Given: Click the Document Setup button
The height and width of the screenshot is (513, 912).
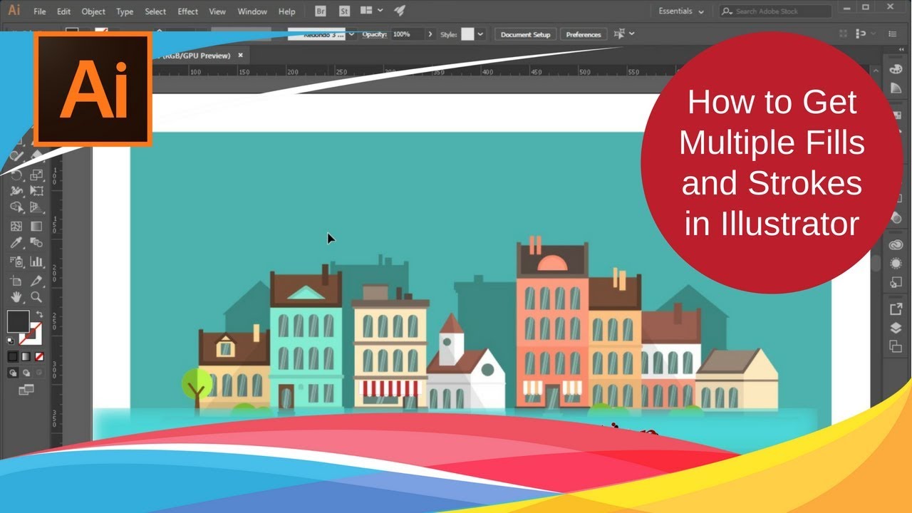Looking at the screenshot, I should pos(526,34).
